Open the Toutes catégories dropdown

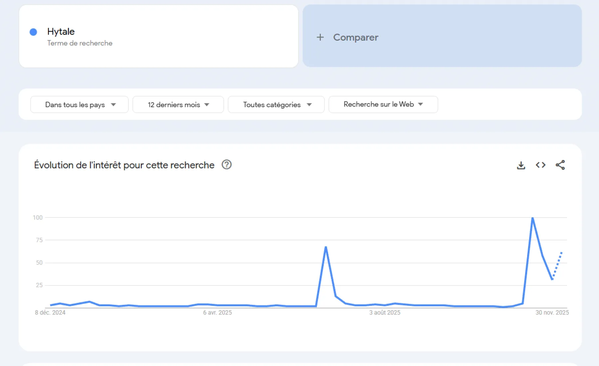[276, 104]
